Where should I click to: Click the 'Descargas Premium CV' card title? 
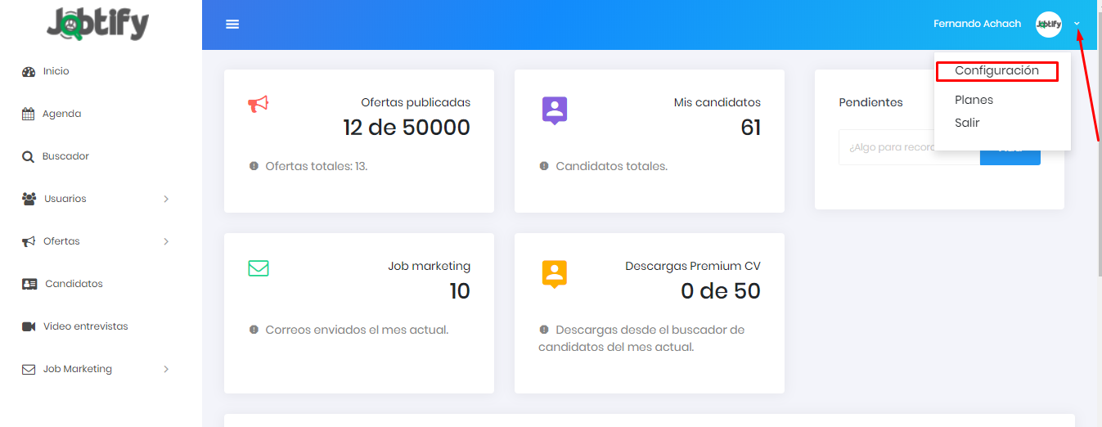click(693, 267)
